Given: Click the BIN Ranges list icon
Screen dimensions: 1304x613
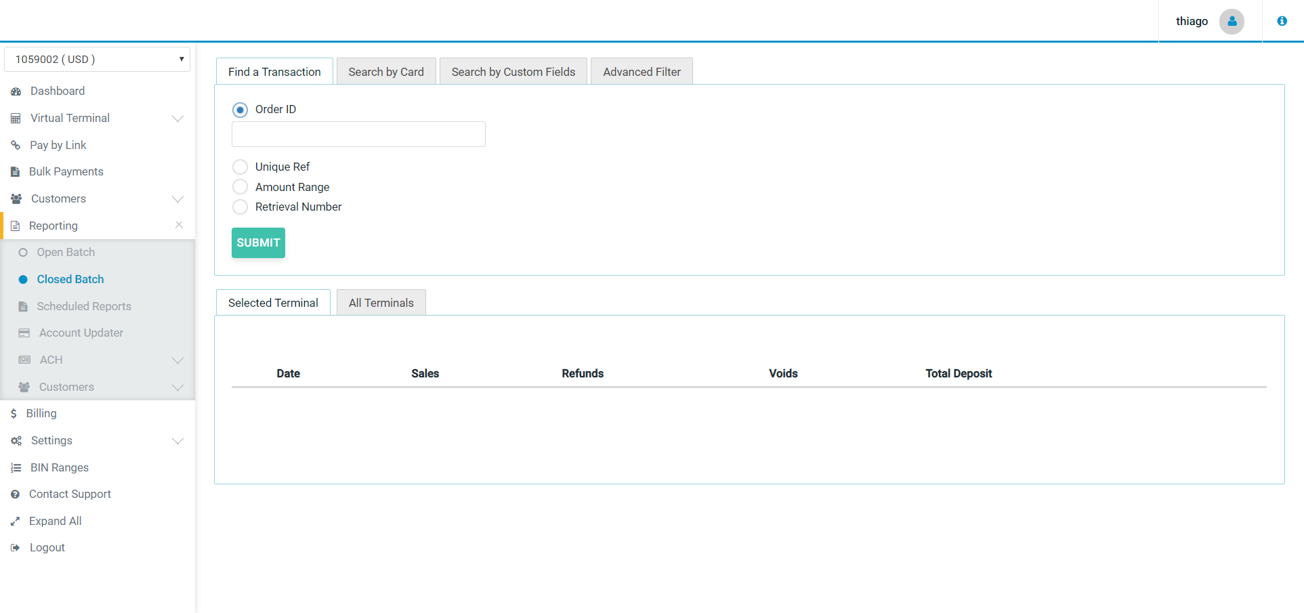Looking at the screenshot, I should 16,468.
